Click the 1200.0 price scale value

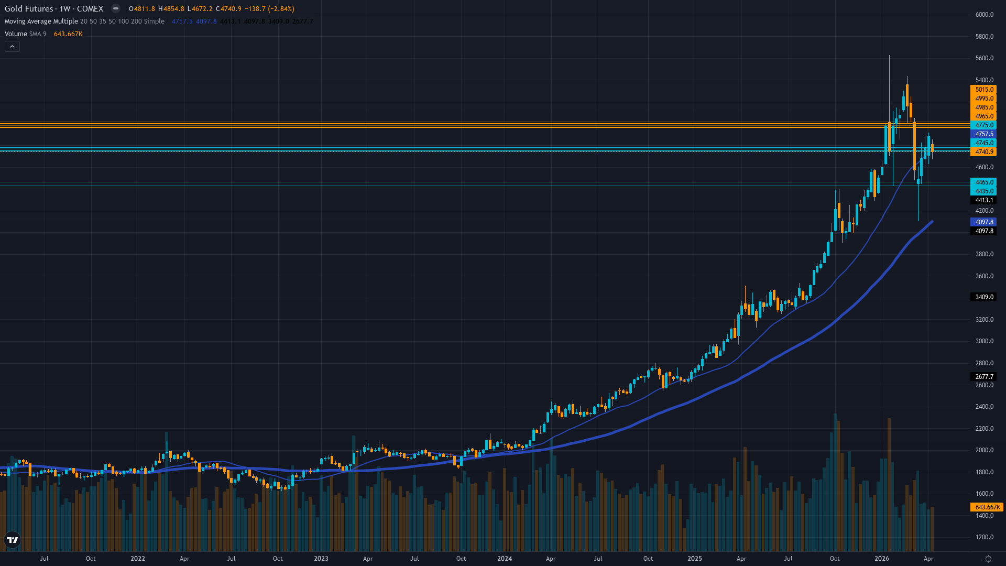985,537
